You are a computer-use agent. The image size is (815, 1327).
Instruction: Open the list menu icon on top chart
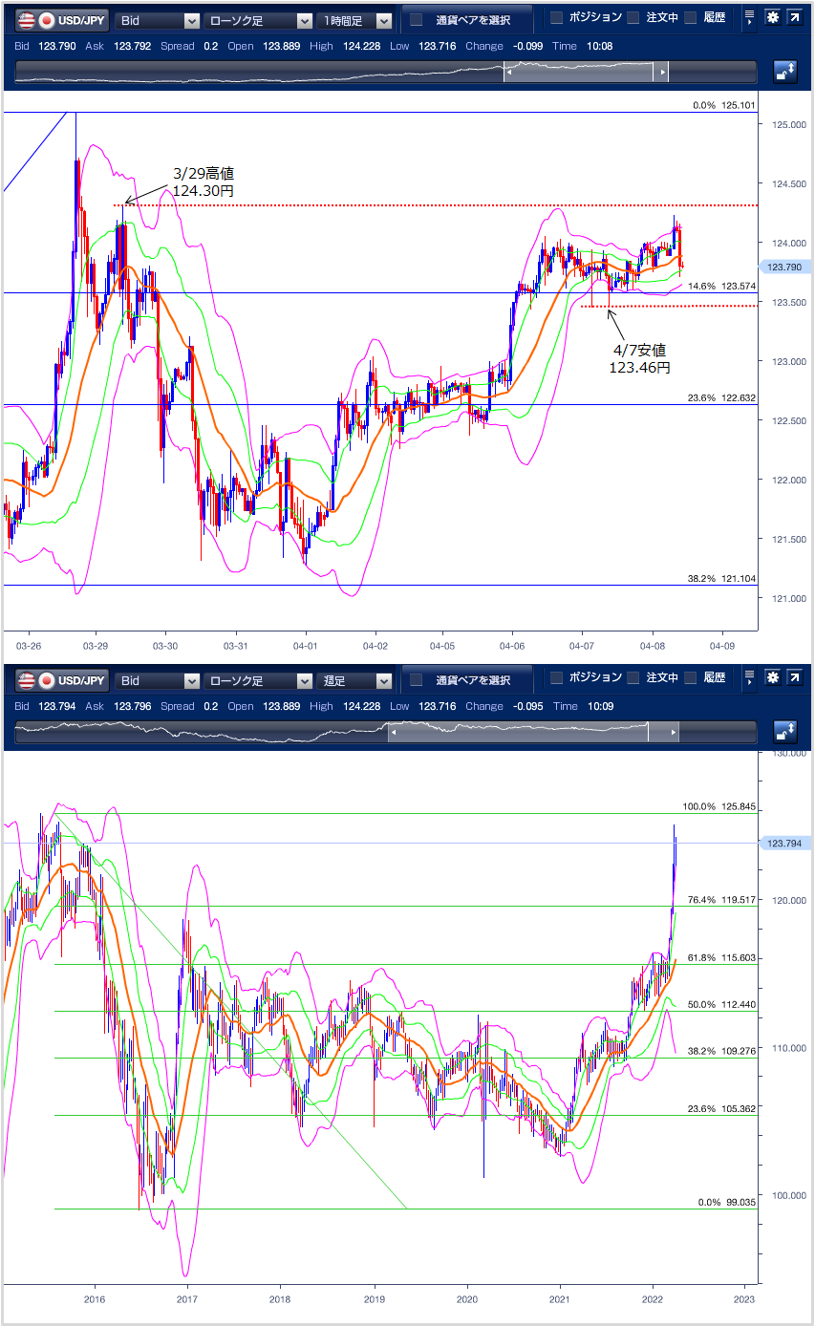(x=749, y=18)
